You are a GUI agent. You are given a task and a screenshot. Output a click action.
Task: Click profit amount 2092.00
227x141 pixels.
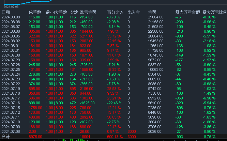(87, 117)
